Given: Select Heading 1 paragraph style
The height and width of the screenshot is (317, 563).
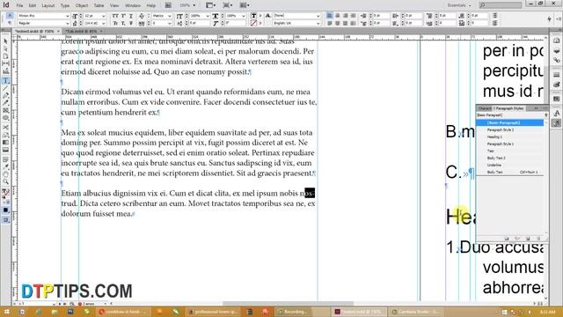Looking at the screenshot, I should click(510, 137).
